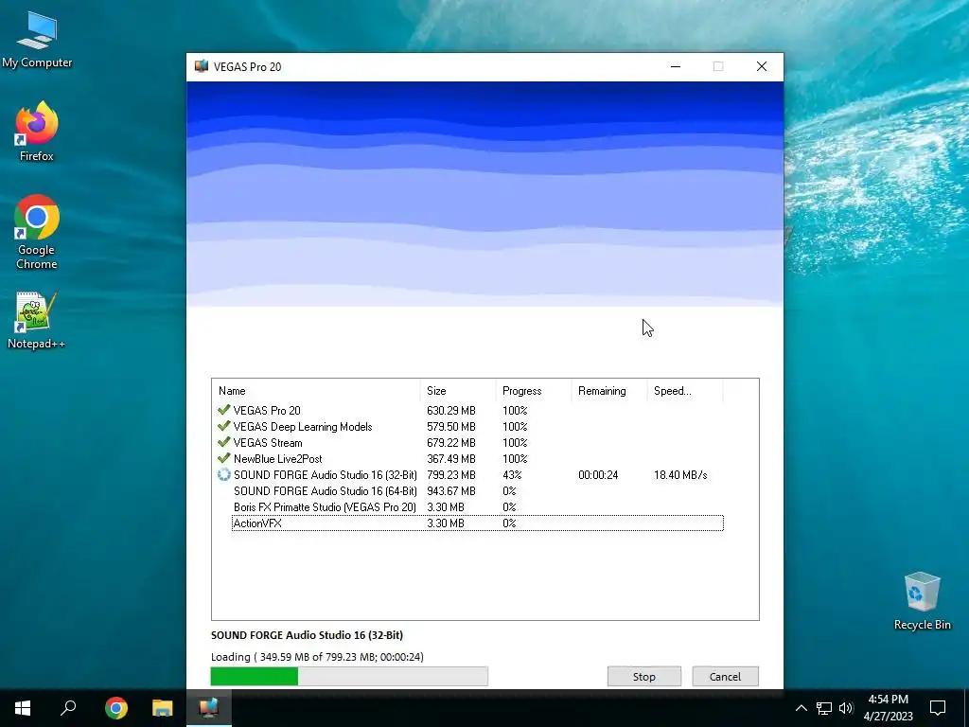Sort the list by Progress column
The width and height of the screenshot is (969, 727).
534,391
